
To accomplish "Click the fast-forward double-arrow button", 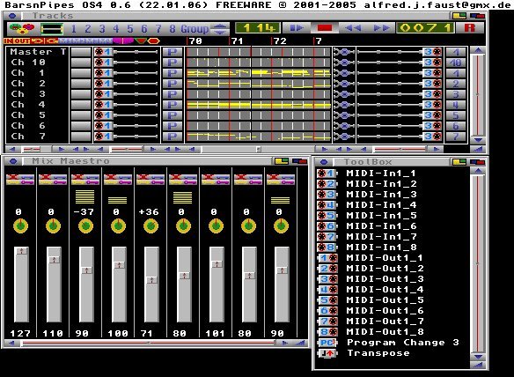I will [x=381, y=28].
